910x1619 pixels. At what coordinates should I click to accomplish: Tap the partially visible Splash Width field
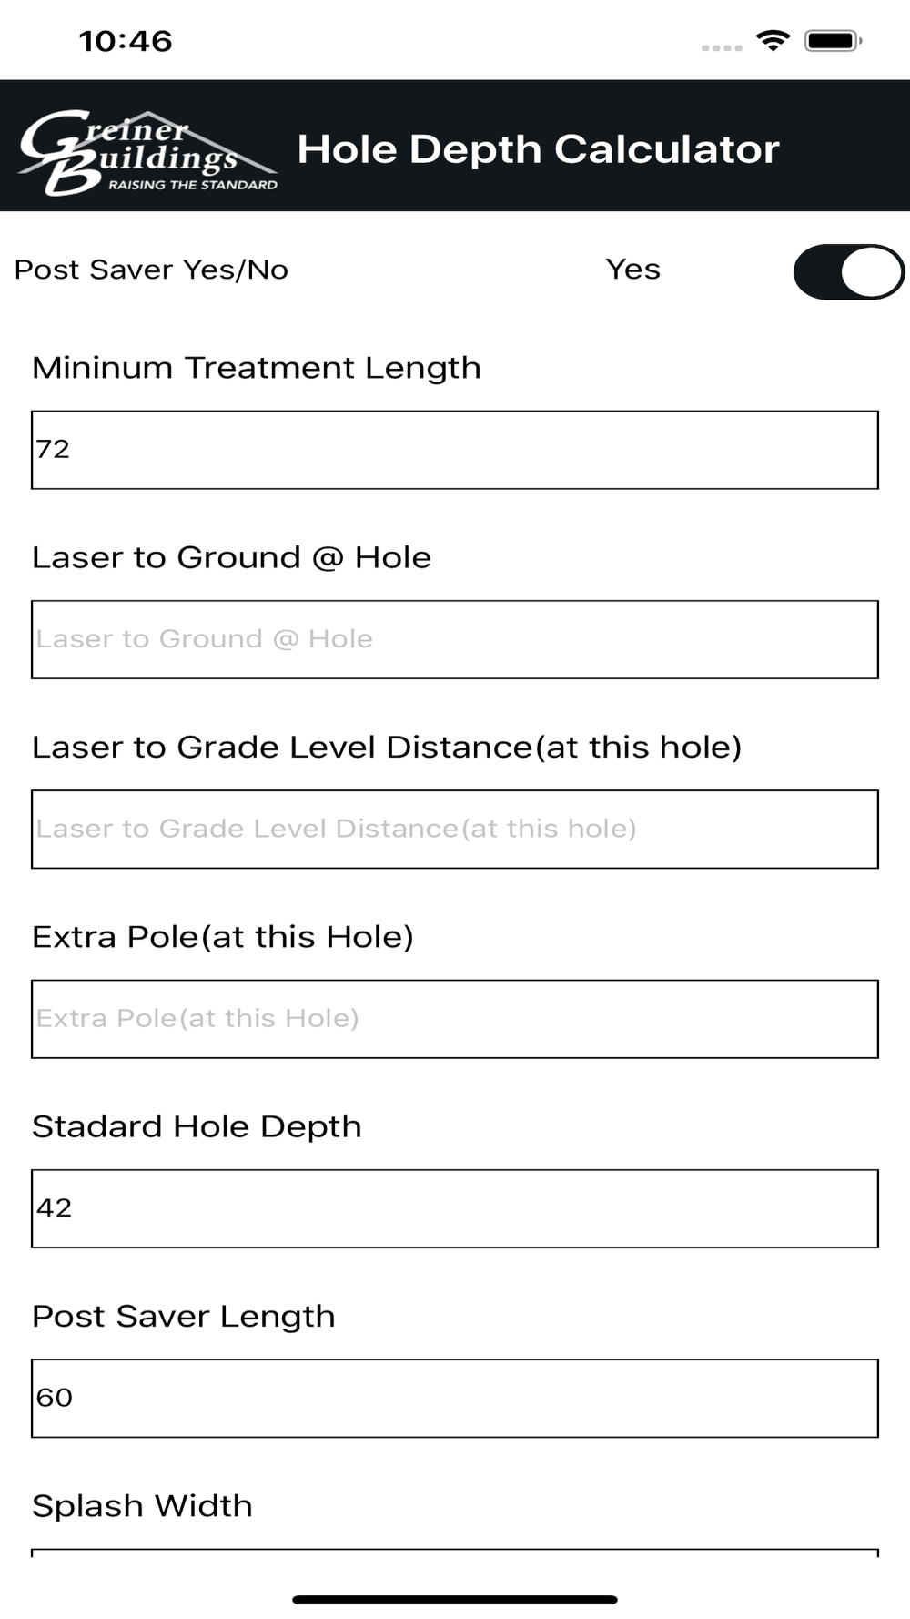pos(455,1553)
